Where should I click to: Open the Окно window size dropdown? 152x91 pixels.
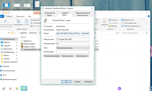[x=73, y=48]
